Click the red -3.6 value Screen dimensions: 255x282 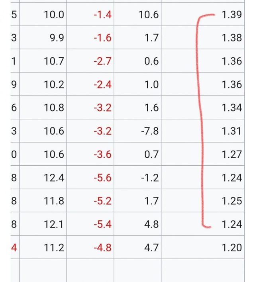tap(102, 154)
